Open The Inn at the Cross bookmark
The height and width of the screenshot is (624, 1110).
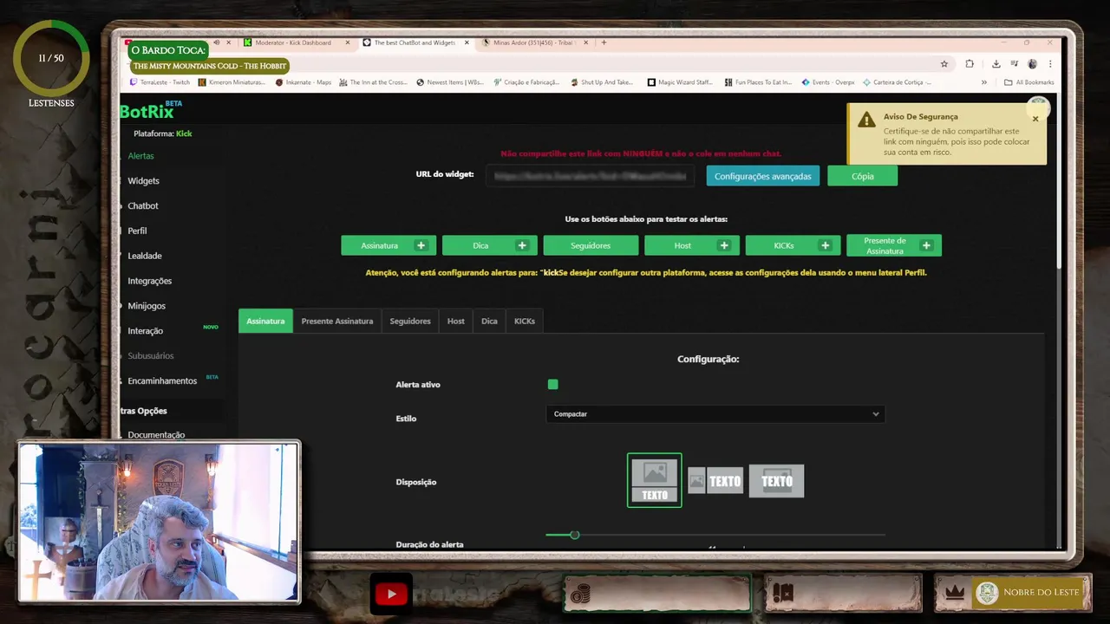point(373,82)
